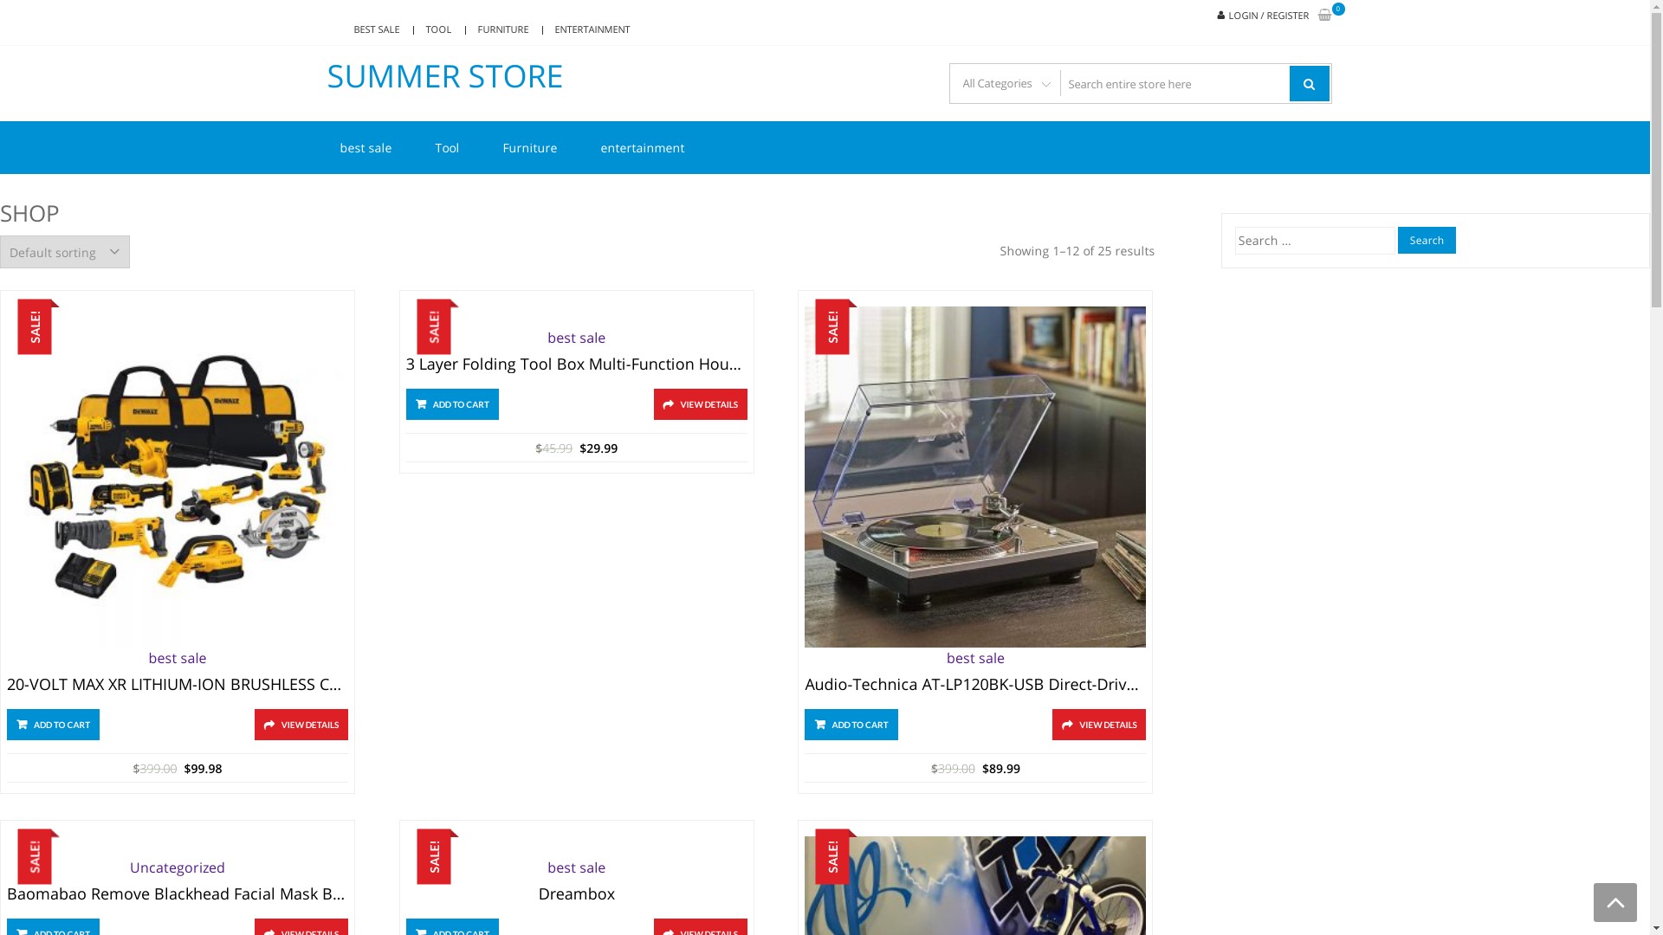Expand the All Categories filter selector

(1003, 83)
